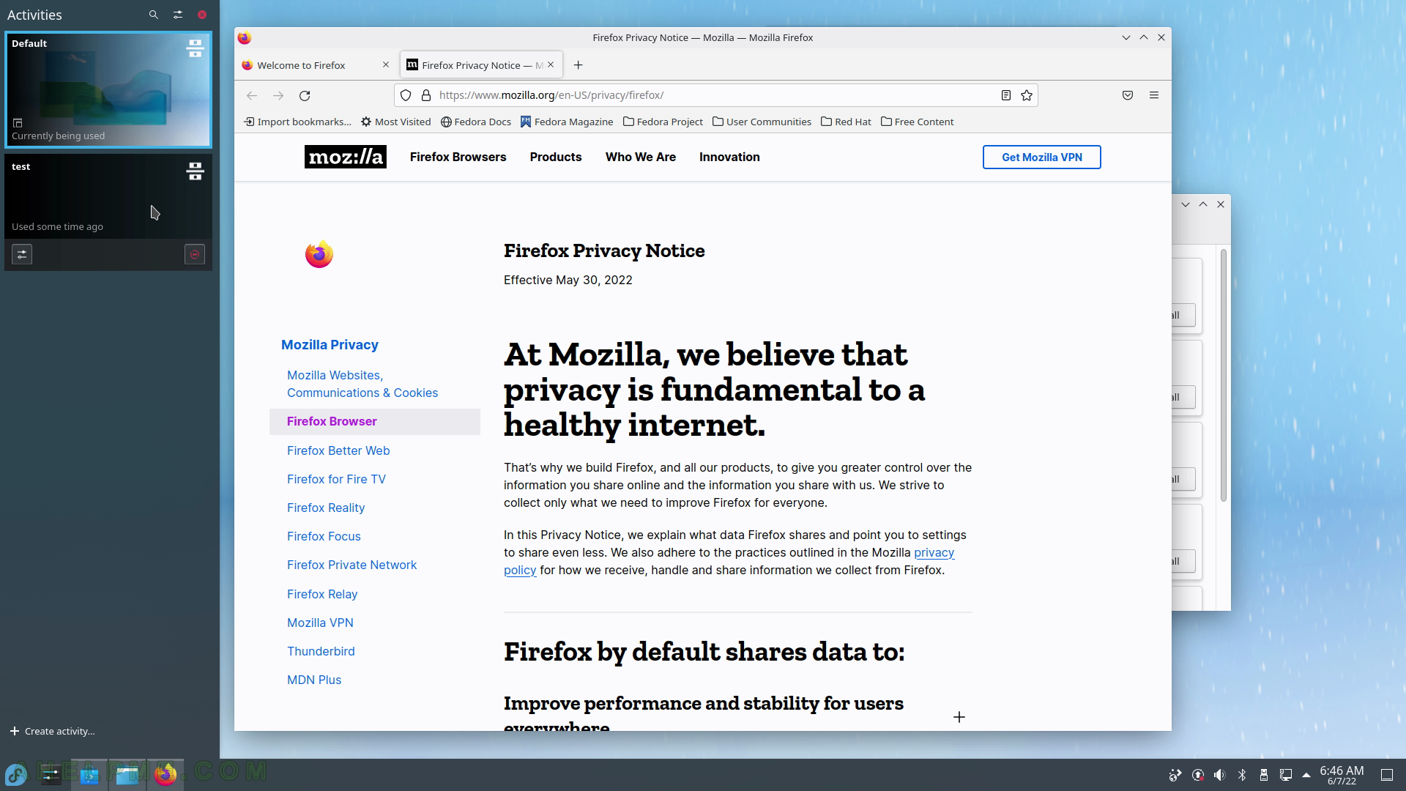Open the Firefox hamburger application menu
1406x791 pixels.
coord(1154,95)
